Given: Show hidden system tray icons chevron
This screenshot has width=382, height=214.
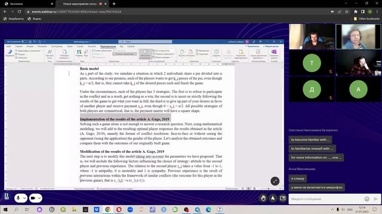Looking at the screenshot, I should pyautogui.click(x=332, y=209).
